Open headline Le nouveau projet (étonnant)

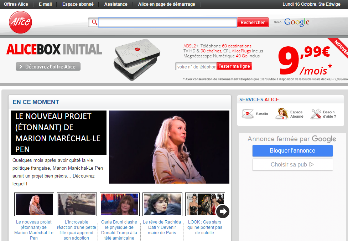click(58, 133)
